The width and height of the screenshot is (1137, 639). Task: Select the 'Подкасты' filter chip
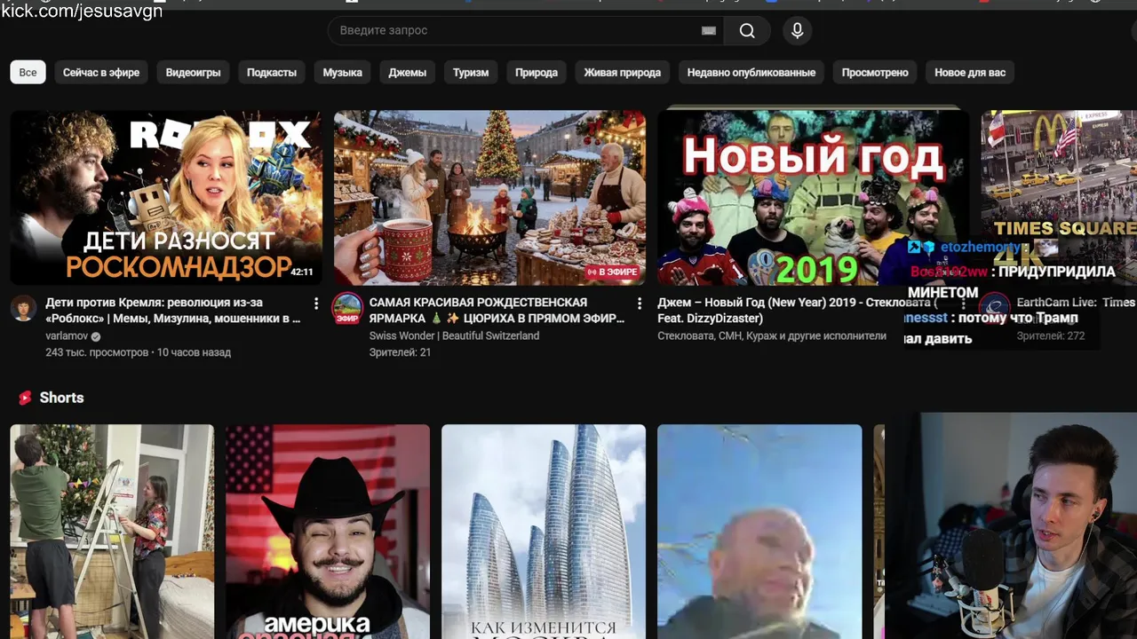click(x=272, y=73)
